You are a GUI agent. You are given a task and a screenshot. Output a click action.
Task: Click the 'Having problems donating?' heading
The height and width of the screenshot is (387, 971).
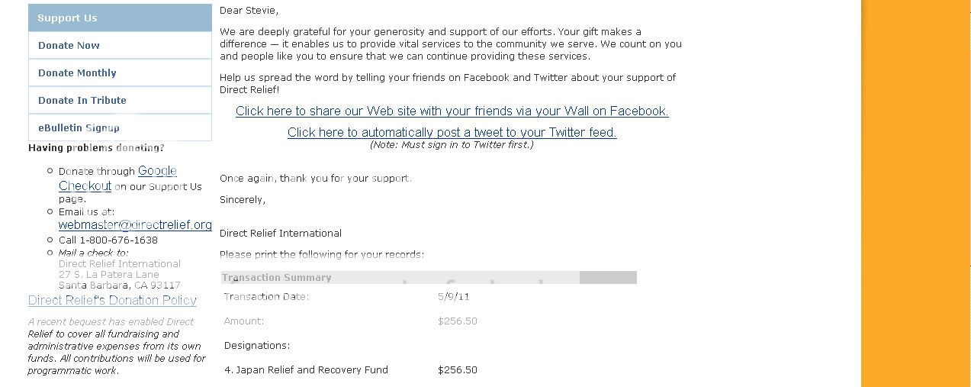pos(96,147)
